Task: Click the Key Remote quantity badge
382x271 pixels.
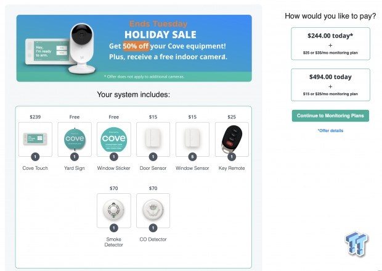Action: 232,157
